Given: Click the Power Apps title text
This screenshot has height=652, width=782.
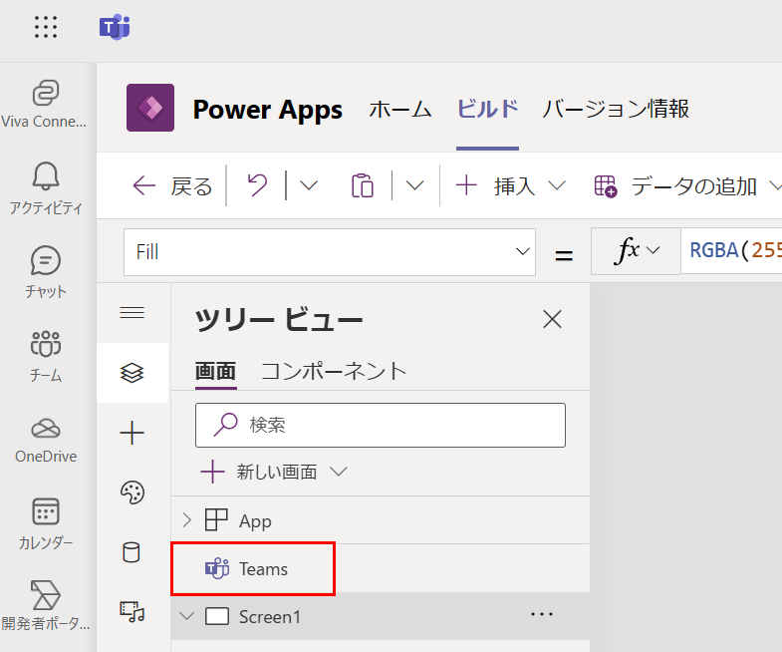Looking at the screenshot, I should pos(268,110).
